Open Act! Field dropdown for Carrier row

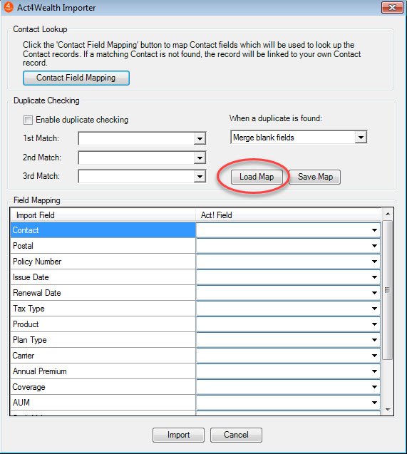tap(374, 356)
